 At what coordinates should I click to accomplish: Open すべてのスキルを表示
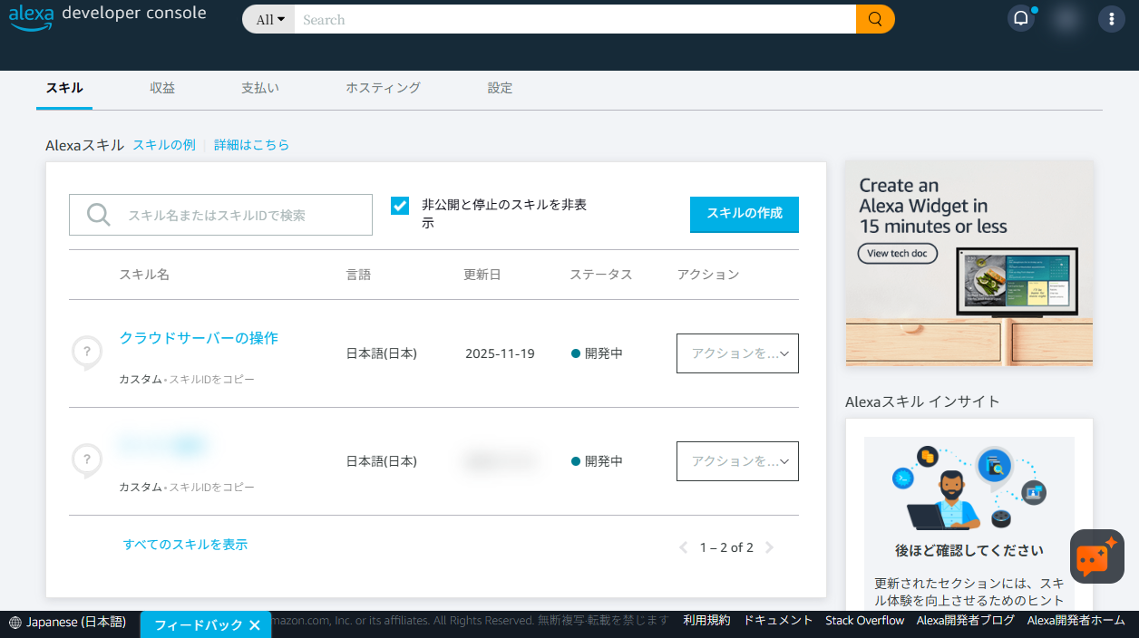click(185, 546)
